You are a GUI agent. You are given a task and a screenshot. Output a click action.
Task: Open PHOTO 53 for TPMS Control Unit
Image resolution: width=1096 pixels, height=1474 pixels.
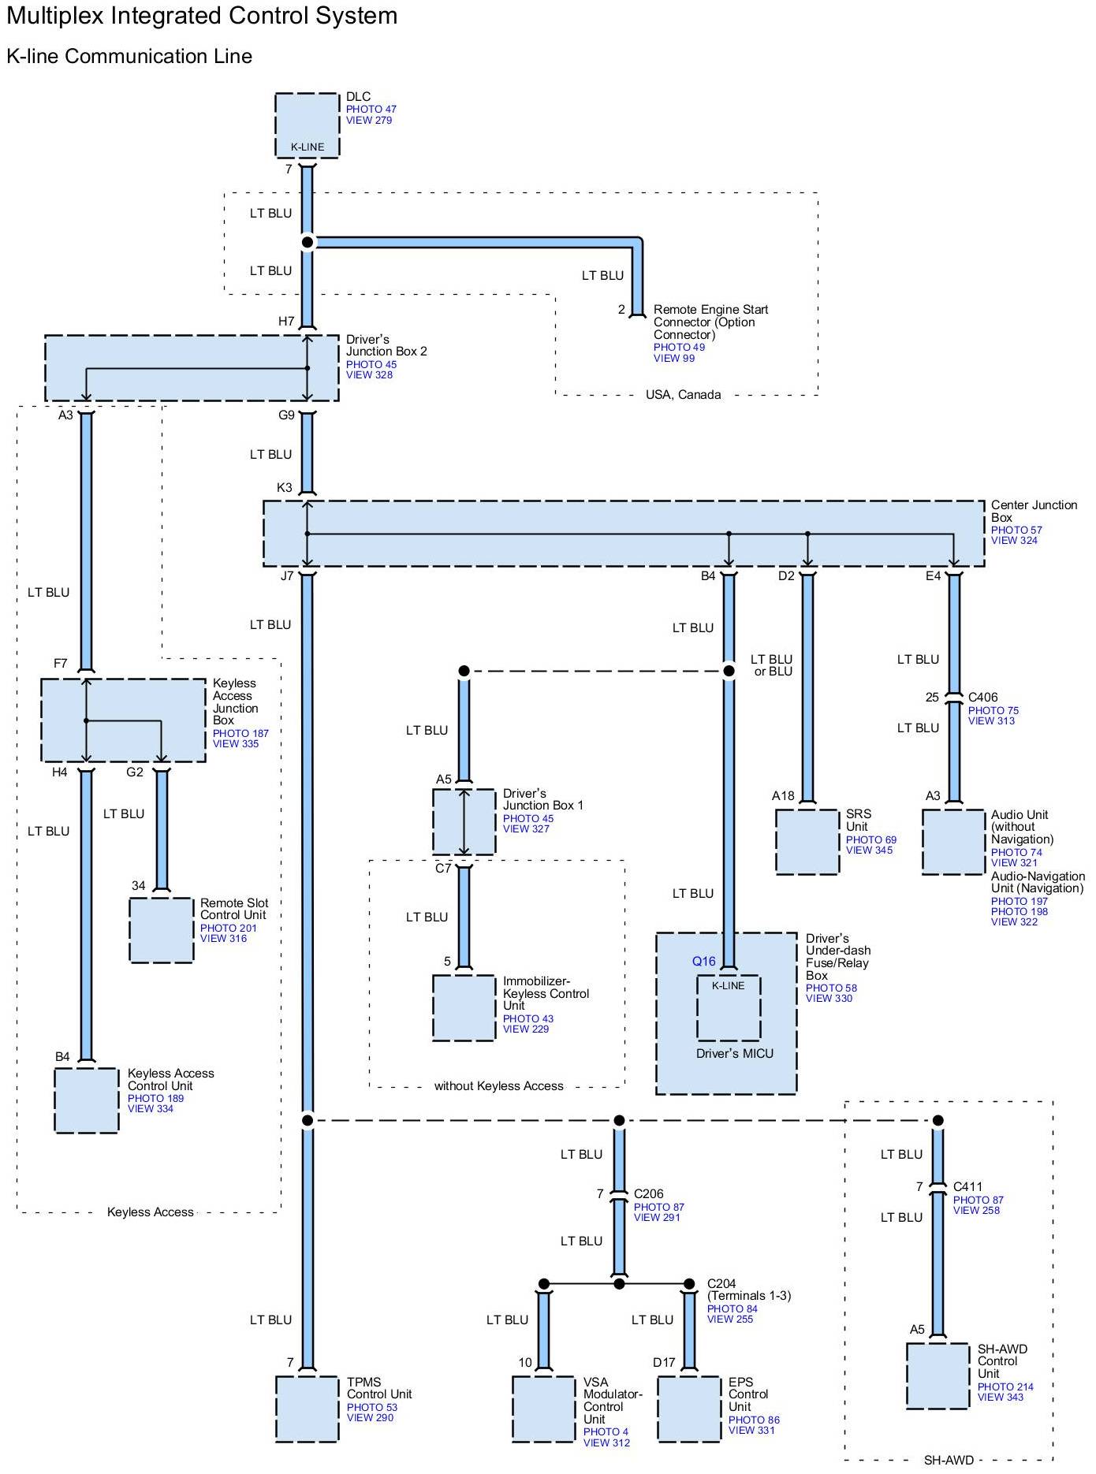click(371, 1408)
